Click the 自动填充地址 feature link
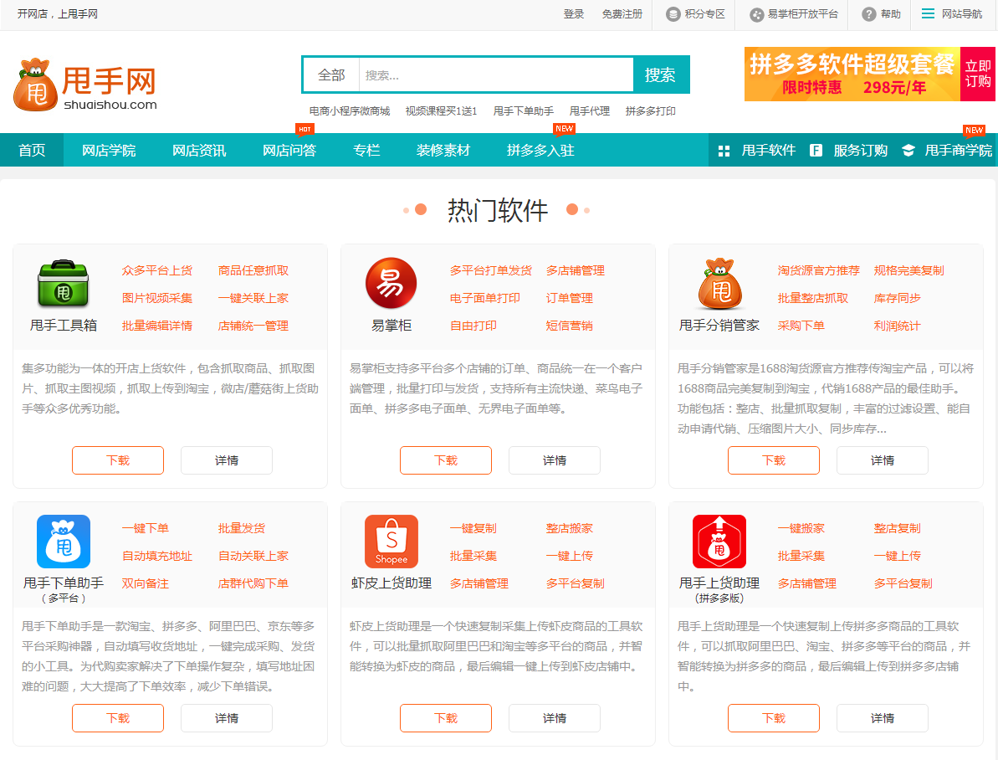This screenshot has height=760, width=998. point(157,556)
